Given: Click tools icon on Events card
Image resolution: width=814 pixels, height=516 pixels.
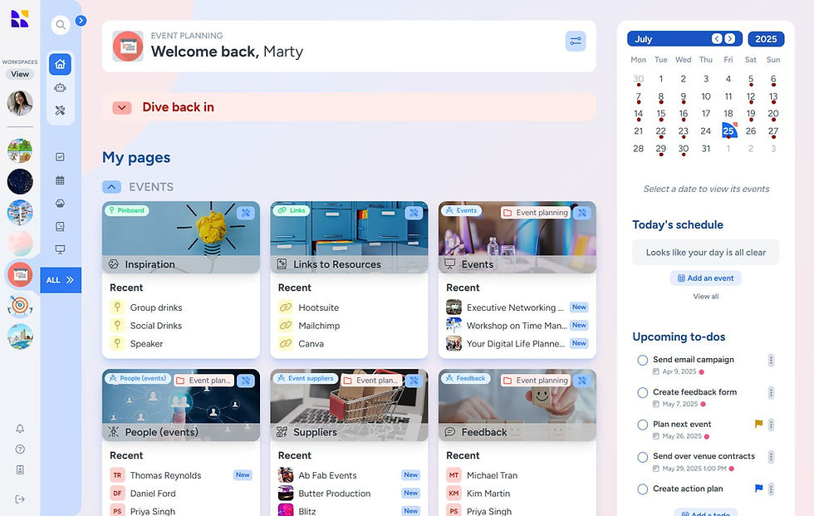Looking at the screenshot, I should [582, 213].
